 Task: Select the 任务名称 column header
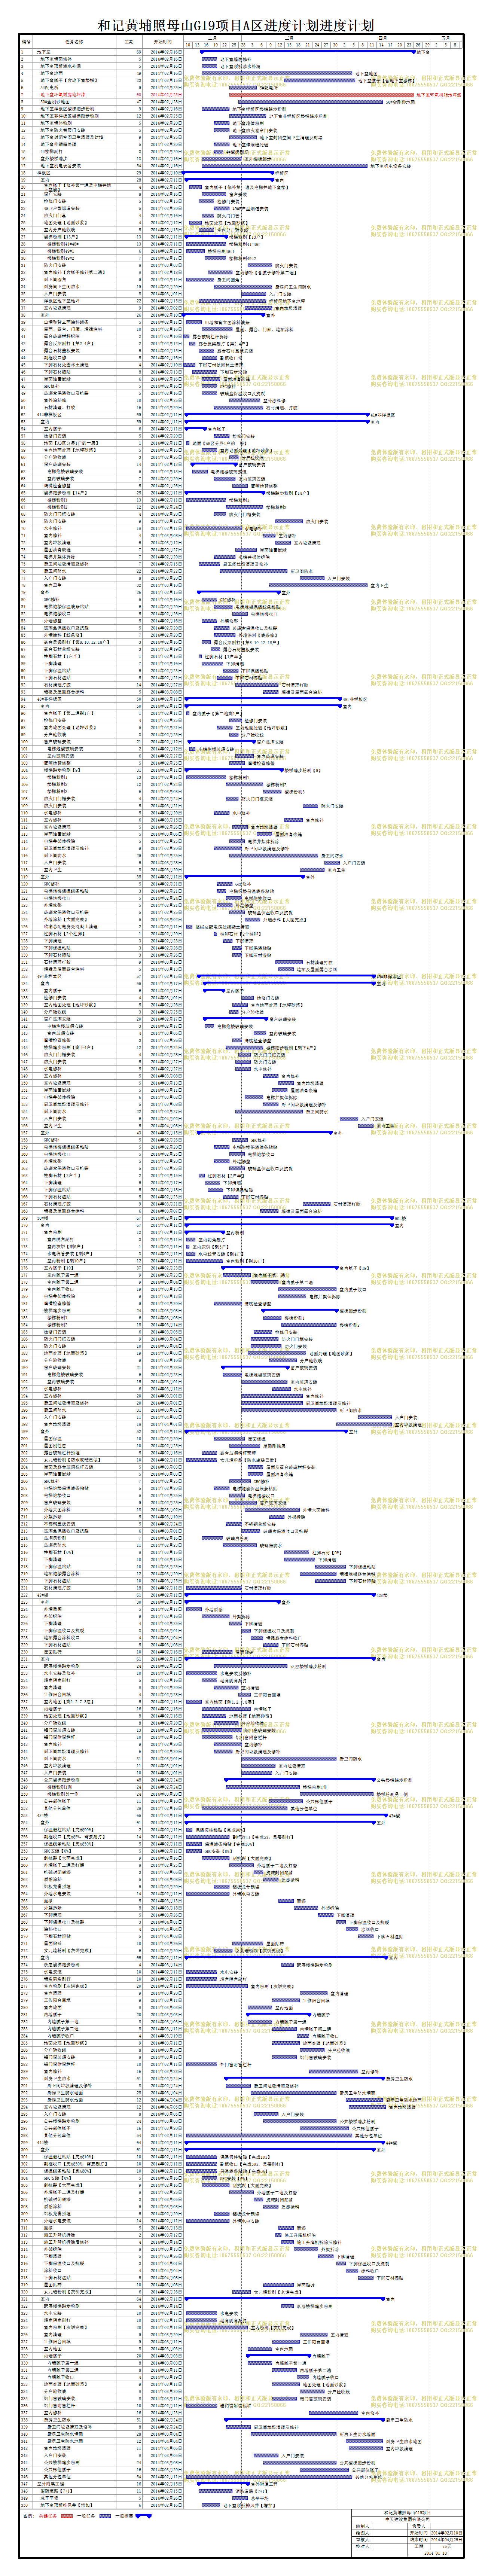tap(74, 42)
